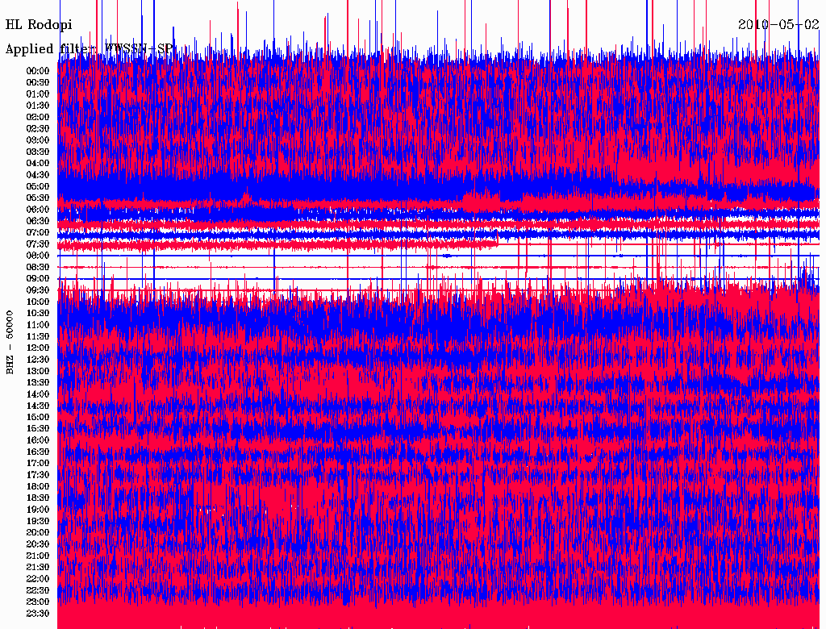Select the 11:00 time row label
The image size is (826, 629).
coord(38,325)
